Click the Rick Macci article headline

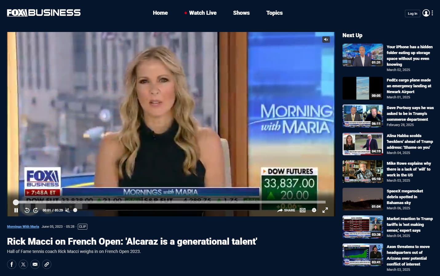(132, 242)
